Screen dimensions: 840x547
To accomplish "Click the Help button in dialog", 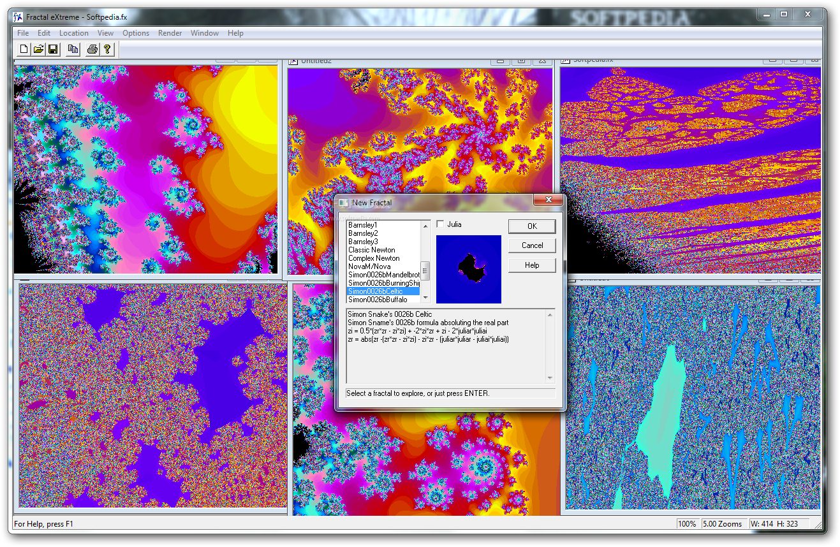I will point(532,265).
